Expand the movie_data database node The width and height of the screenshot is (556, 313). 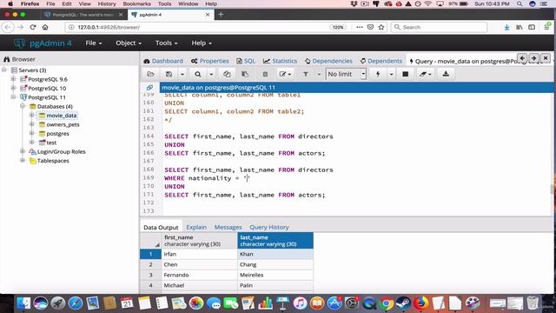(x=32, y=115)
